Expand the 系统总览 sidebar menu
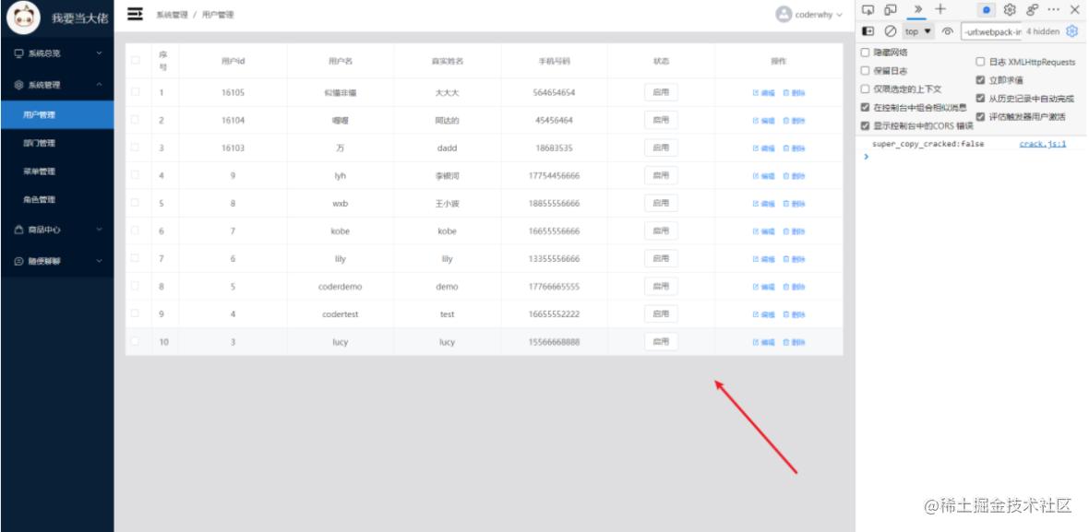 point(56,53)
